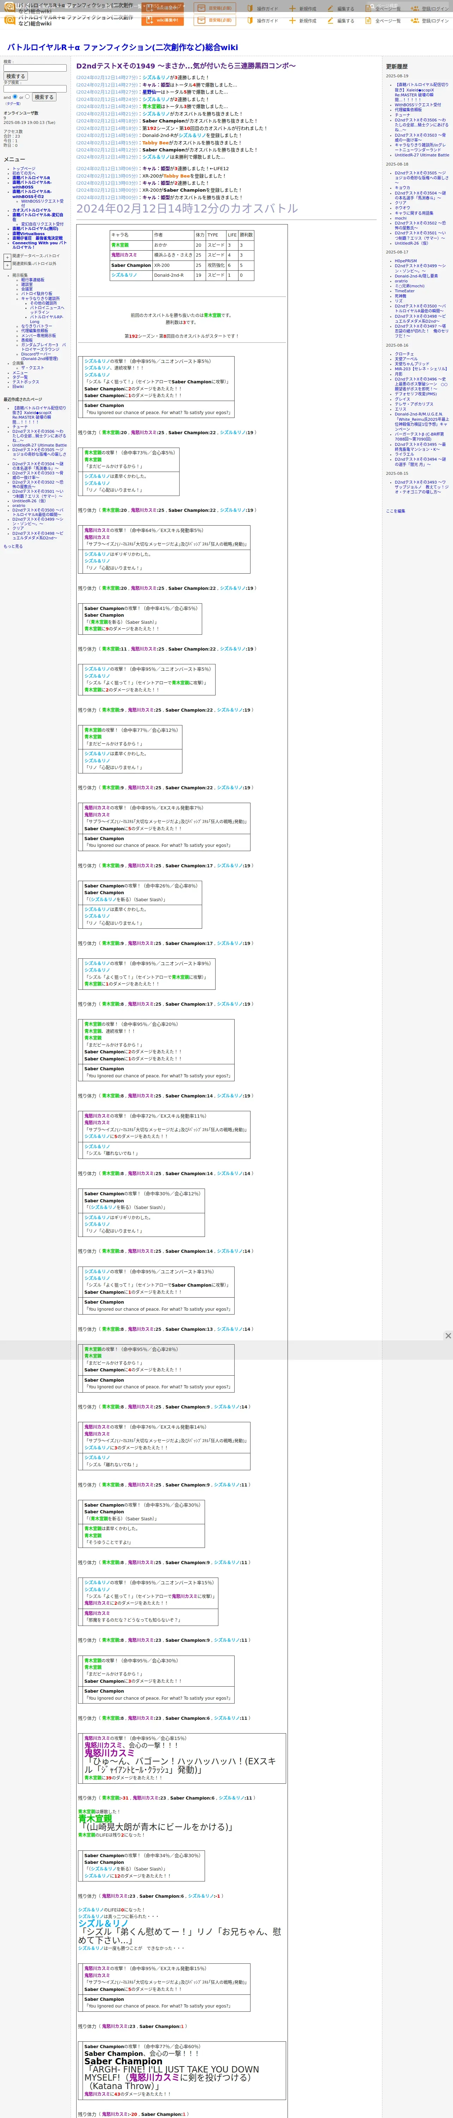Open 代理編集依頼板 in 更新履歴
This screenshot has height=2118, width=453.
tap(408, 110)
